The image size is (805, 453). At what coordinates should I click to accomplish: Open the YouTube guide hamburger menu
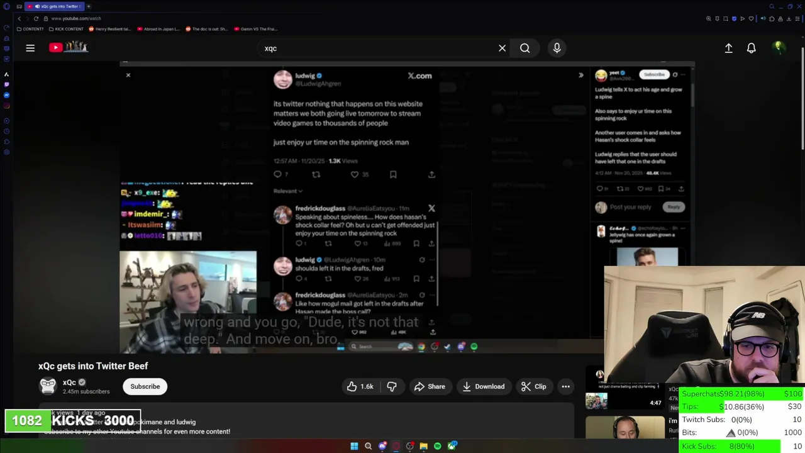(x=30, y=48)
